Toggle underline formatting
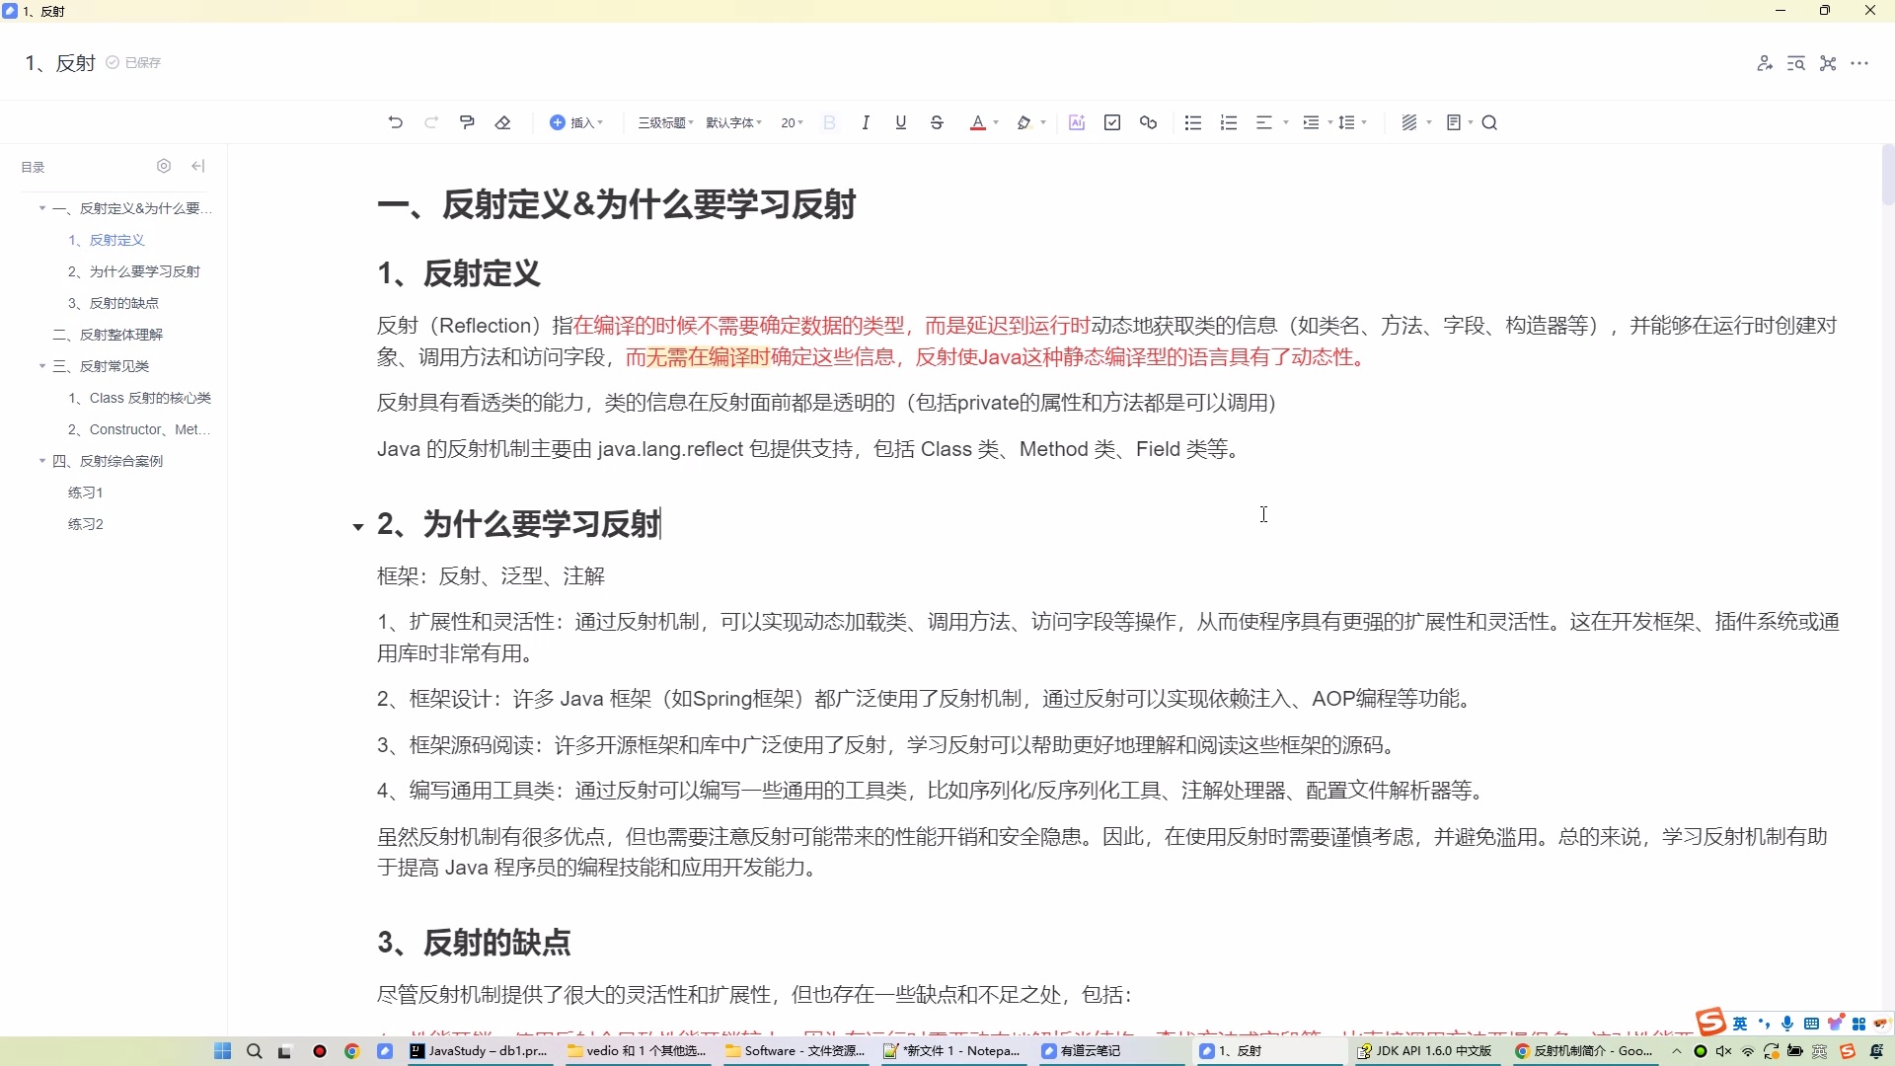This screenshot has height=1066, width=1895. (901, 122)
